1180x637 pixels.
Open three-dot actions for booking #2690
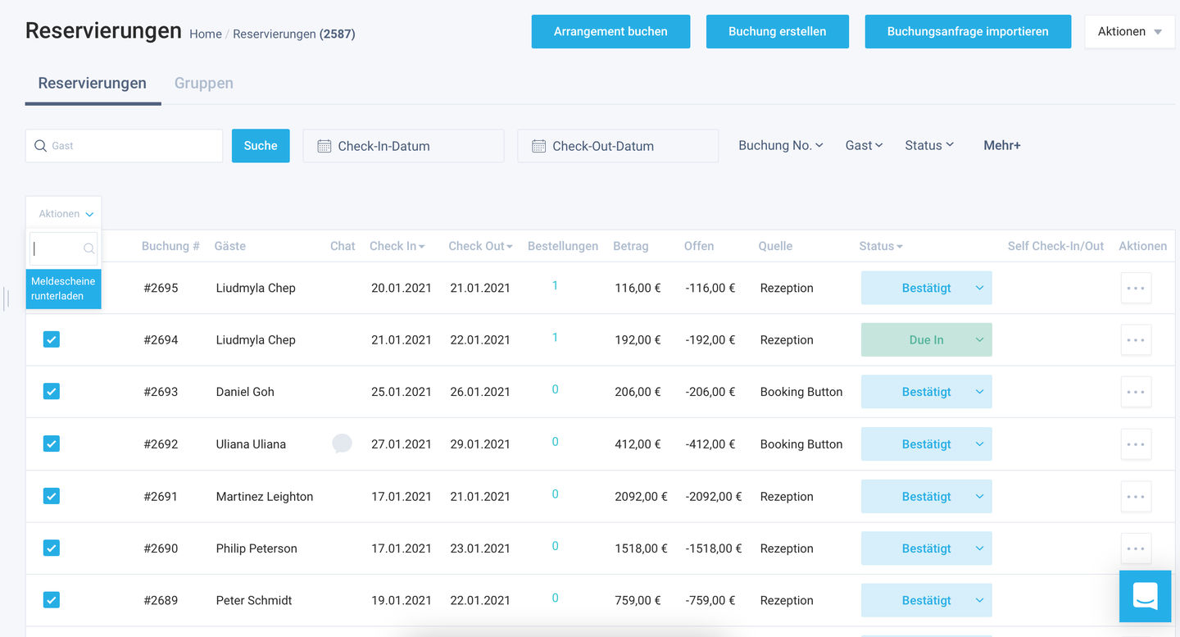(1136, 548)
